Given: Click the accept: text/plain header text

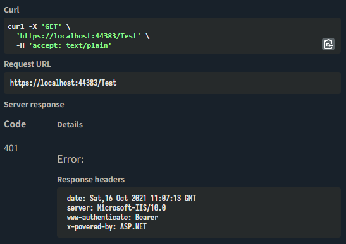Looking at the screenshot, I should click(x=70, y=45).
